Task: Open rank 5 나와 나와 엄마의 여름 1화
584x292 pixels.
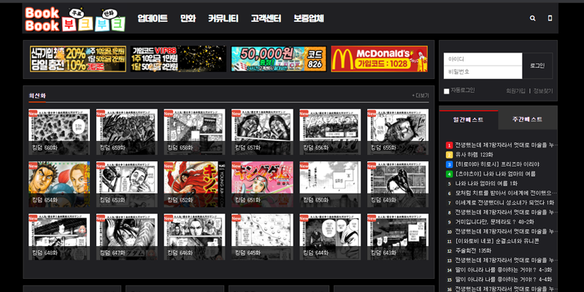Action: [486, 184]
